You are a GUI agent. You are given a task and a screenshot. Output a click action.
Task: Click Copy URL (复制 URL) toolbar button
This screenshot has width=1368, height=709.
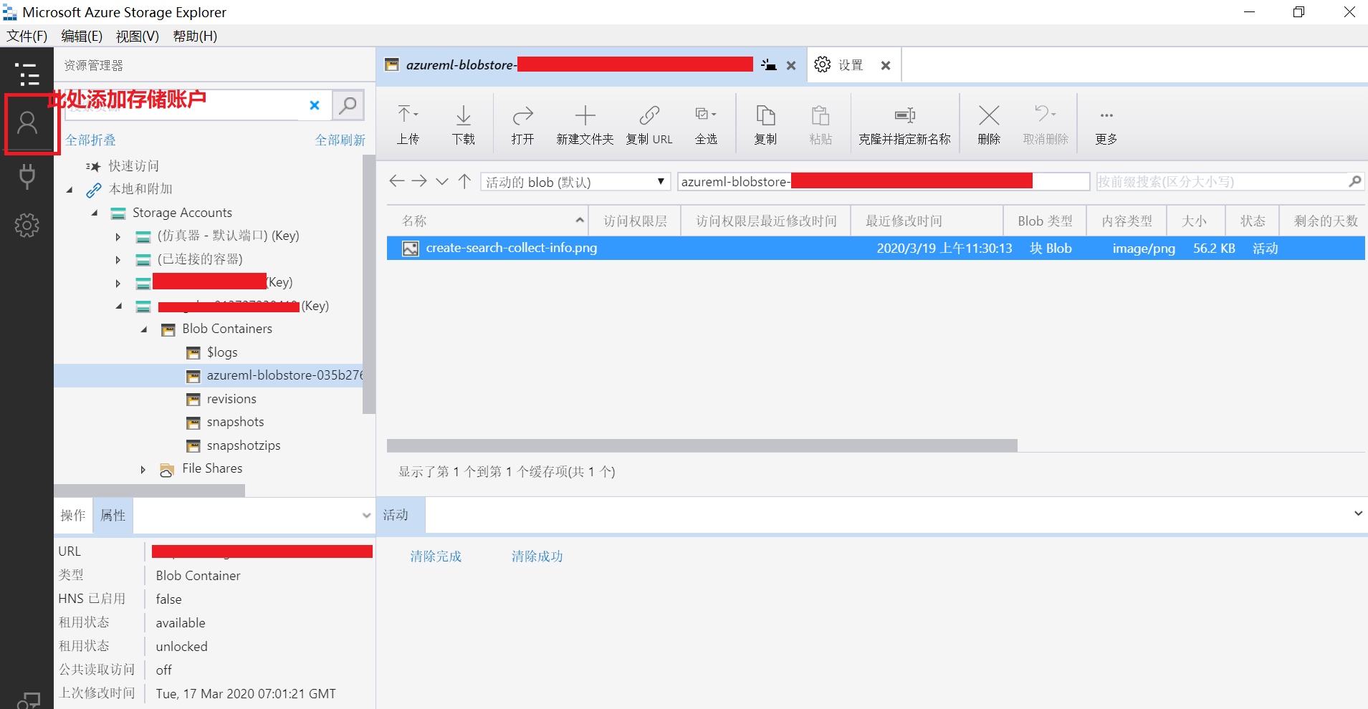pyautogui.click(x=649, y=124)
